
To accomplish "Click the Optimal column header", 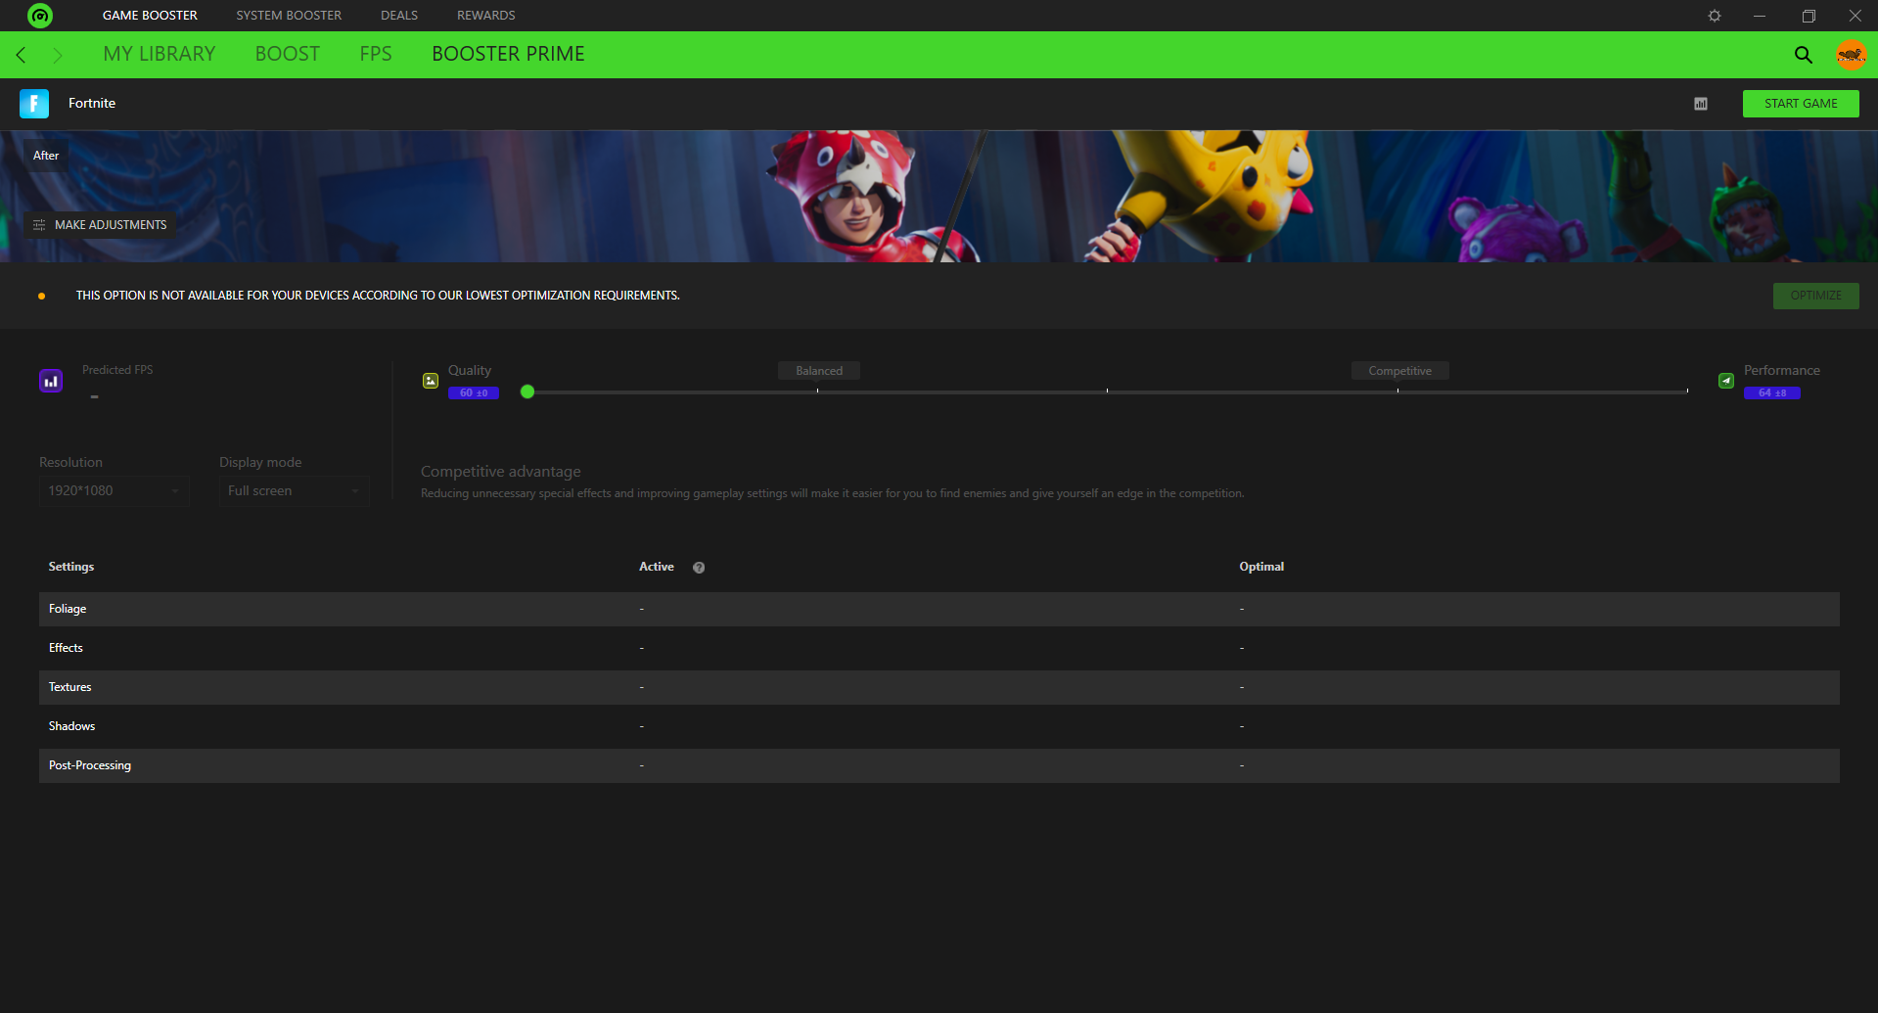I will pyautogui.click(x=1261, y=567).
